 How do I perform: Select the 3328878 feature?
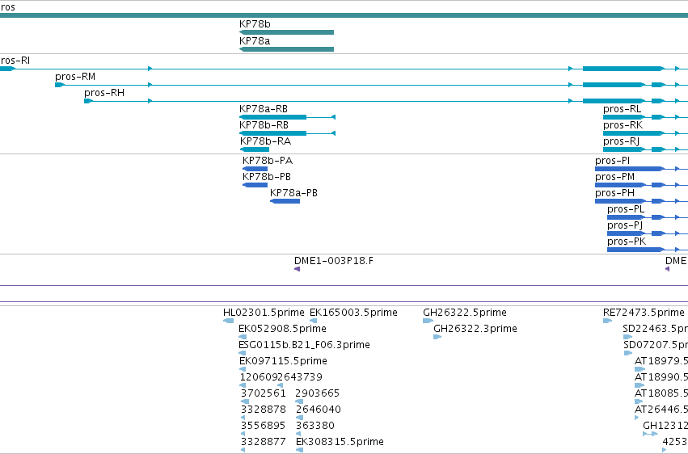point(243,418)
